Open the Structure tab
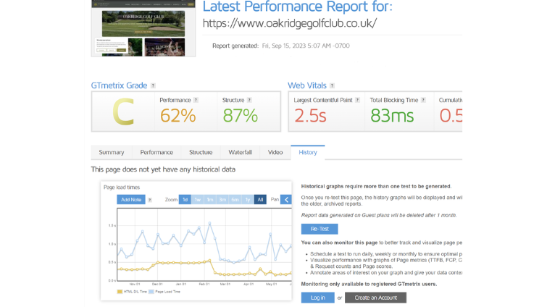This screenshot has height=307, width=547. (x=201, y=152)
